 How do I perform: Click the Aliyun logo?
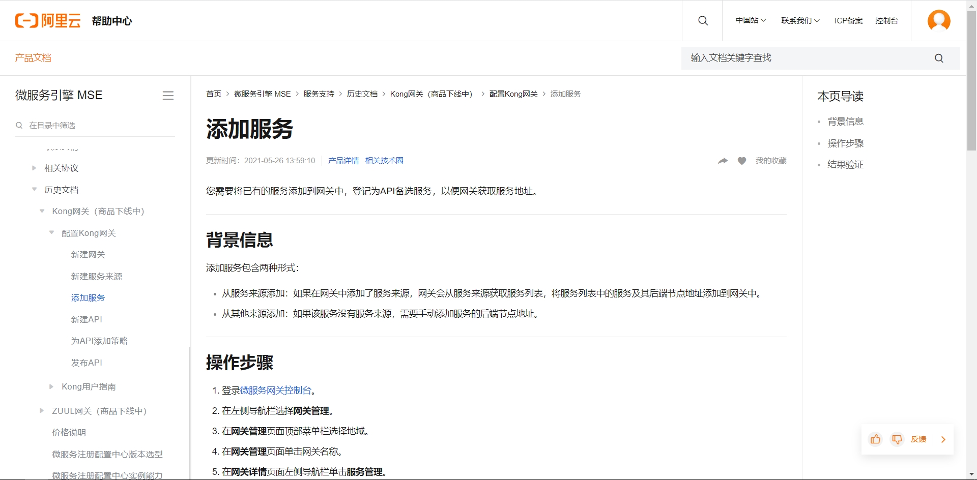coord(48,21)
